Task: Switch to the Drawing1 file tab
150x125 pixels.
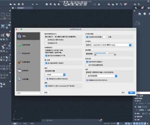Action: pos(25,8)
